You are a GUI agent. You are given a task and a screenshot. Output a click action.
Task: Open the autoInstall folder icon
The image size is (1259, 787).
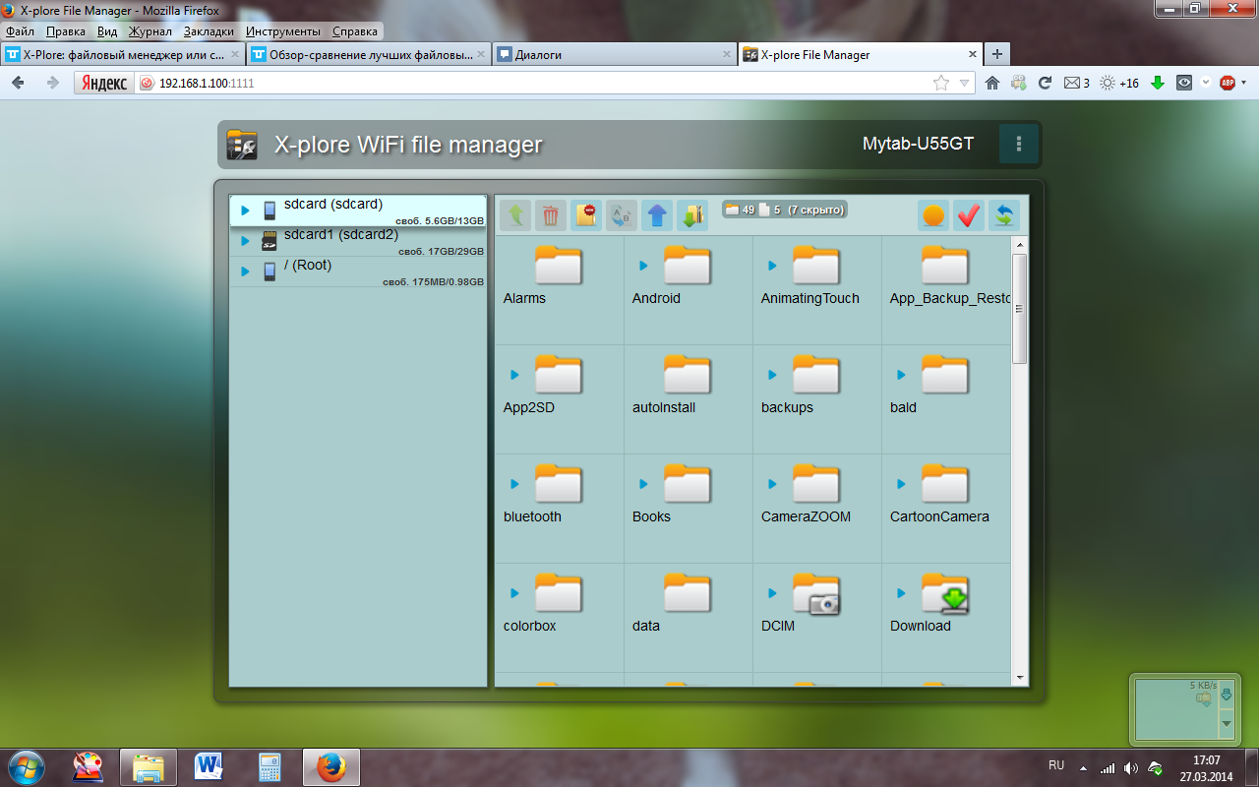tap(687, 376)
